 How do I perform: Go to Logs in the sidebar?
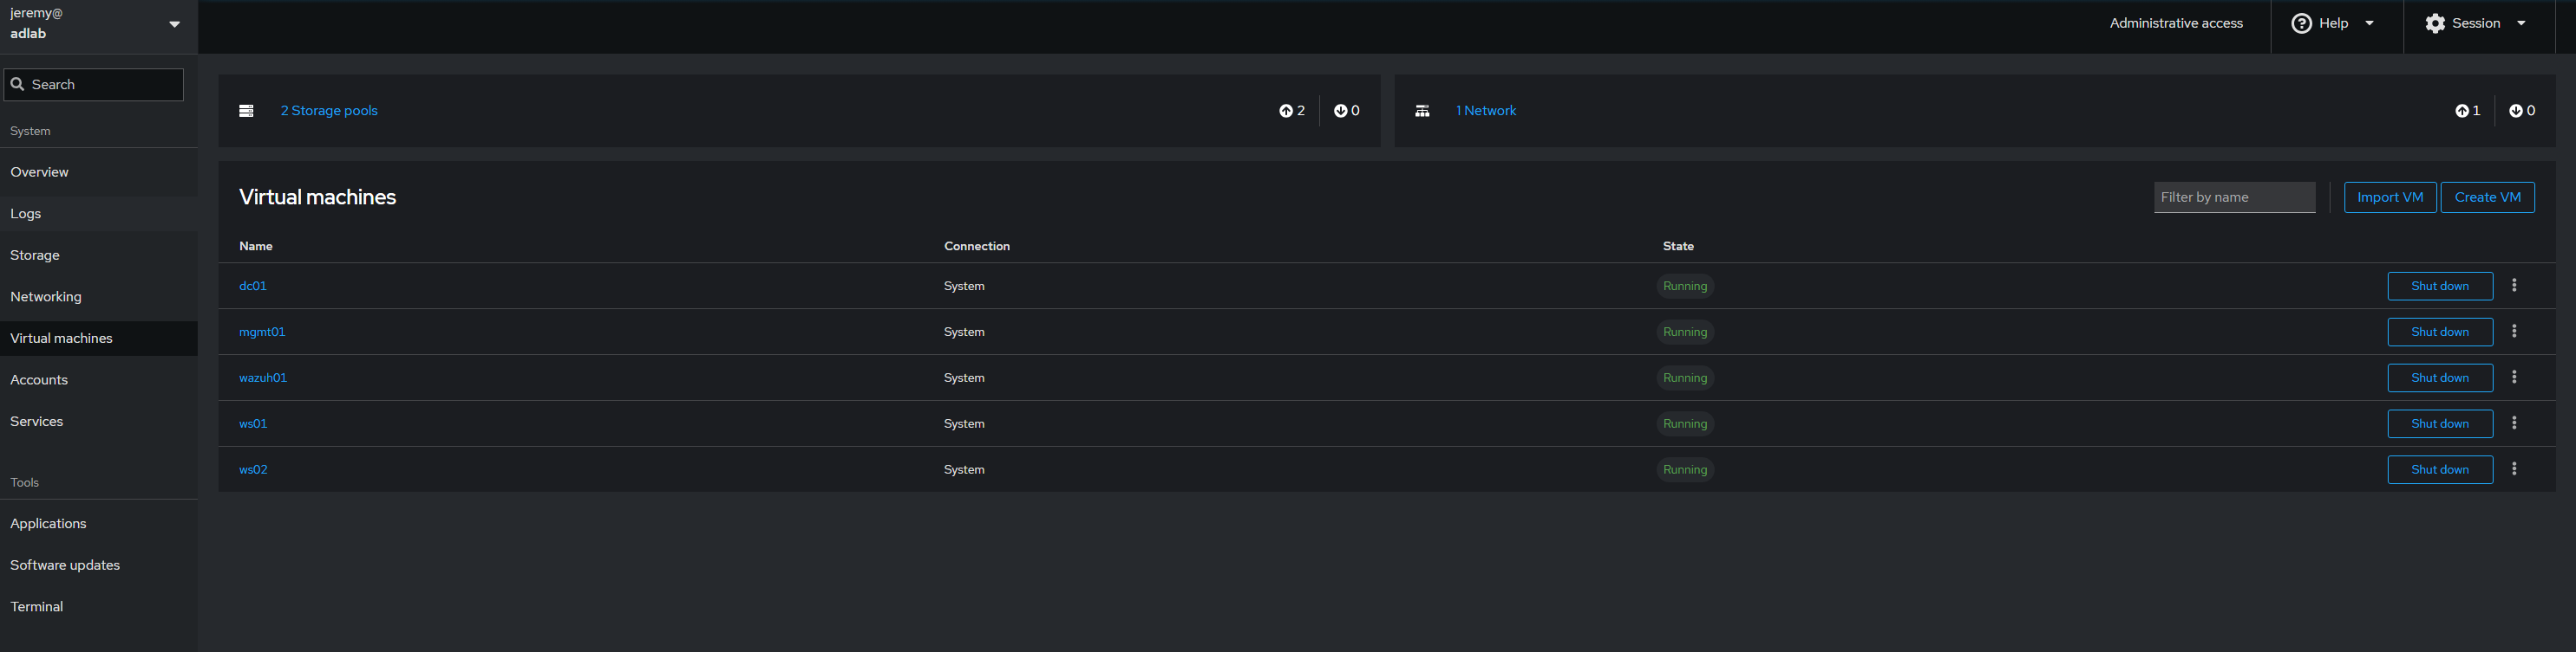point(98,214)
